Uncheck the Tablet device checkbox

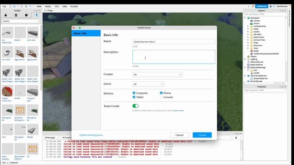[x=134, y=97]
